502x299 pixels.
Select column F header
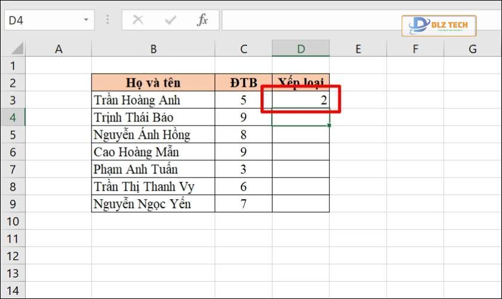[415, 48]
